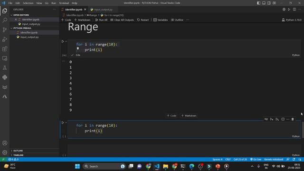This screenshot has height=171, width=304.
Task: Open the Testing flask view
Action: point(5,68)
